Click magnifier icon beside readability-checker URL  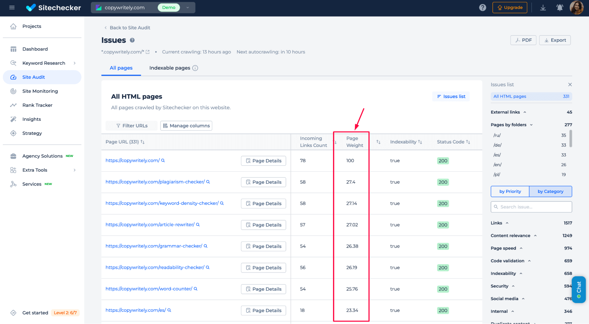(x=208, y=267)
